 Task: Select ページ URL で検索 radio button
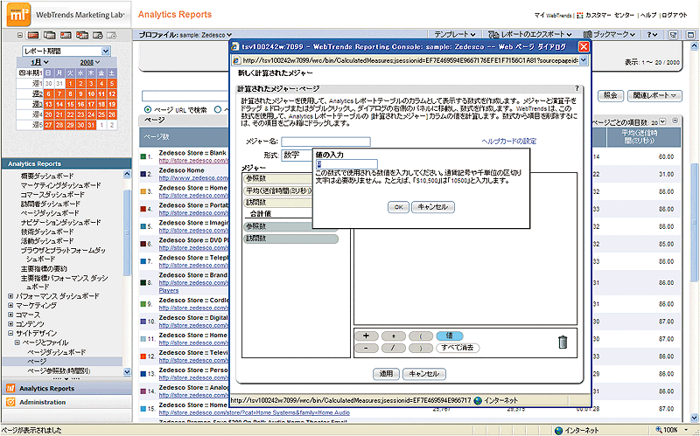pyautogui.click(x=148, y=110)
